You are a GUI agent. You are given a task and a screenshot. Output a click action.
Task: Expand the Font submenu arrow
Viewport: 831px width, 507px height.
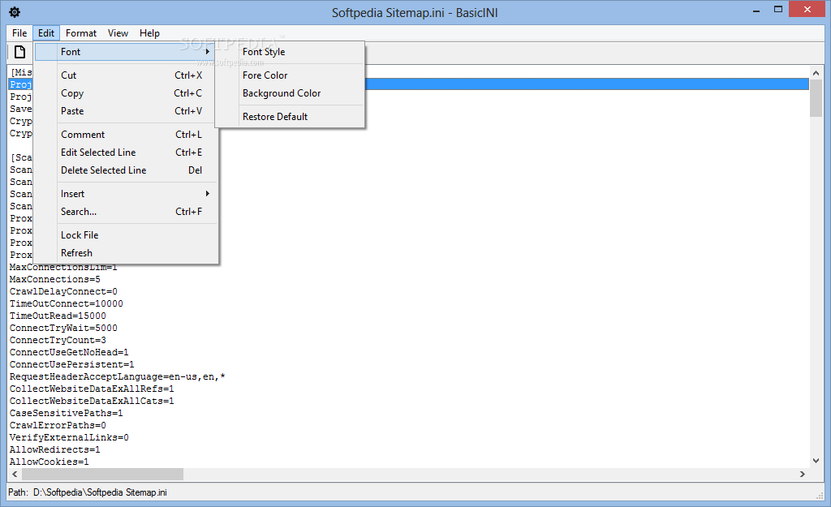click(208, 51)
